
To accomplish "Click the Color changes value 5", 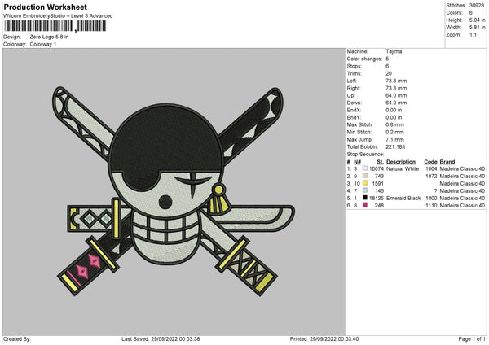I will click(x=387, y=59).
